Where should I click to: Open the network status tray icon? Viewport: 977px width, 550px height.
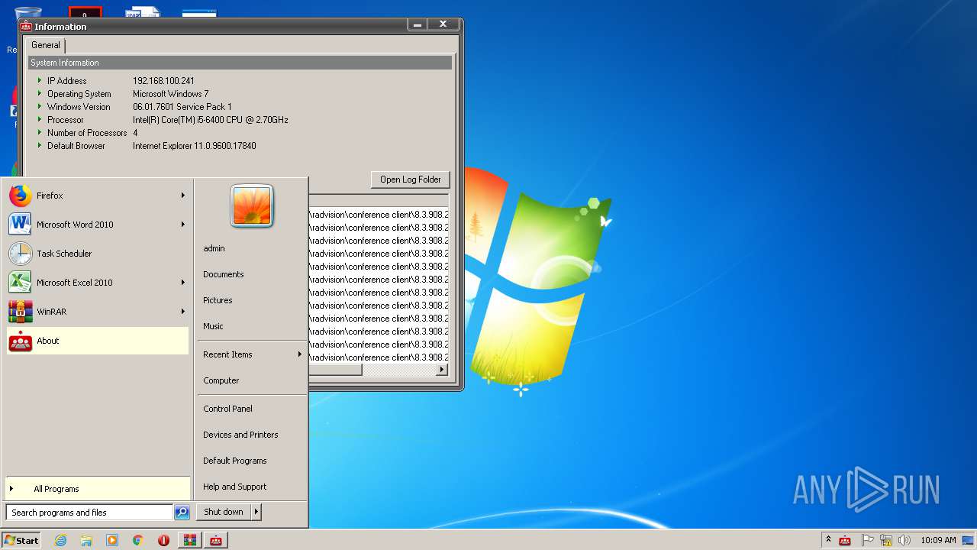(x=886, y=541)
